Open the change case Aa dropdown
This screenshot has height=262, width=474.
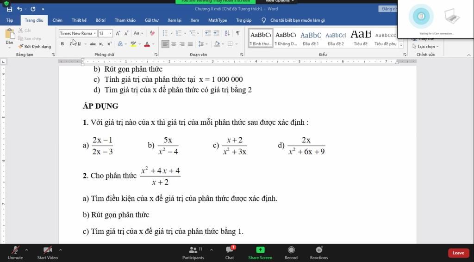[138, 33]
